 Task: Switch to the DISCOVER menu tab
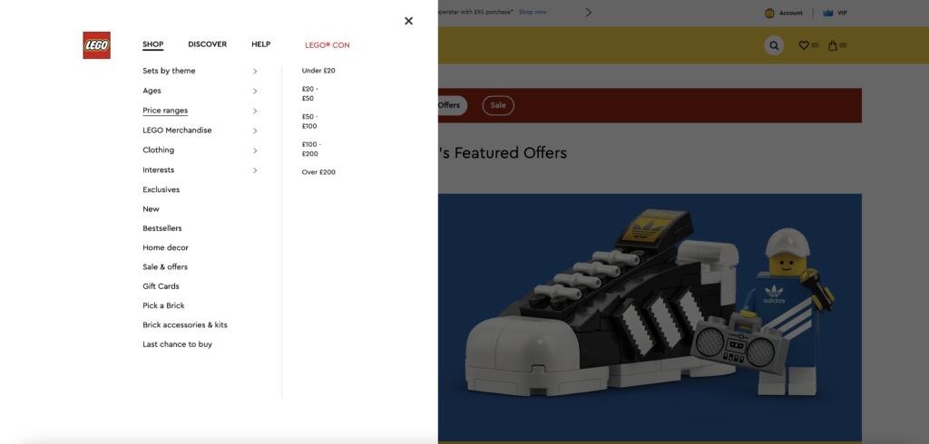pyautogui.click(x=208, y=44)
